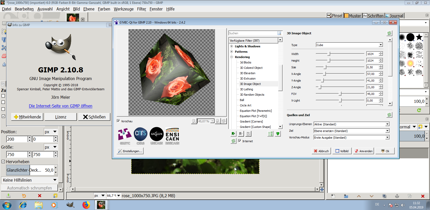Click the filter selection mode checklist icon

click(270, 134)
